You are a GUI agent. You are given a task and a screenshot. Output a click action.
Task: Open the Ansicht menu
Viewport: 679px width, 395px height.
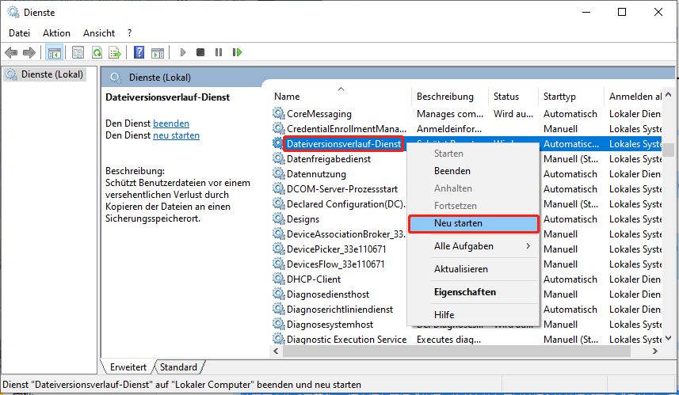coord(99,33)
